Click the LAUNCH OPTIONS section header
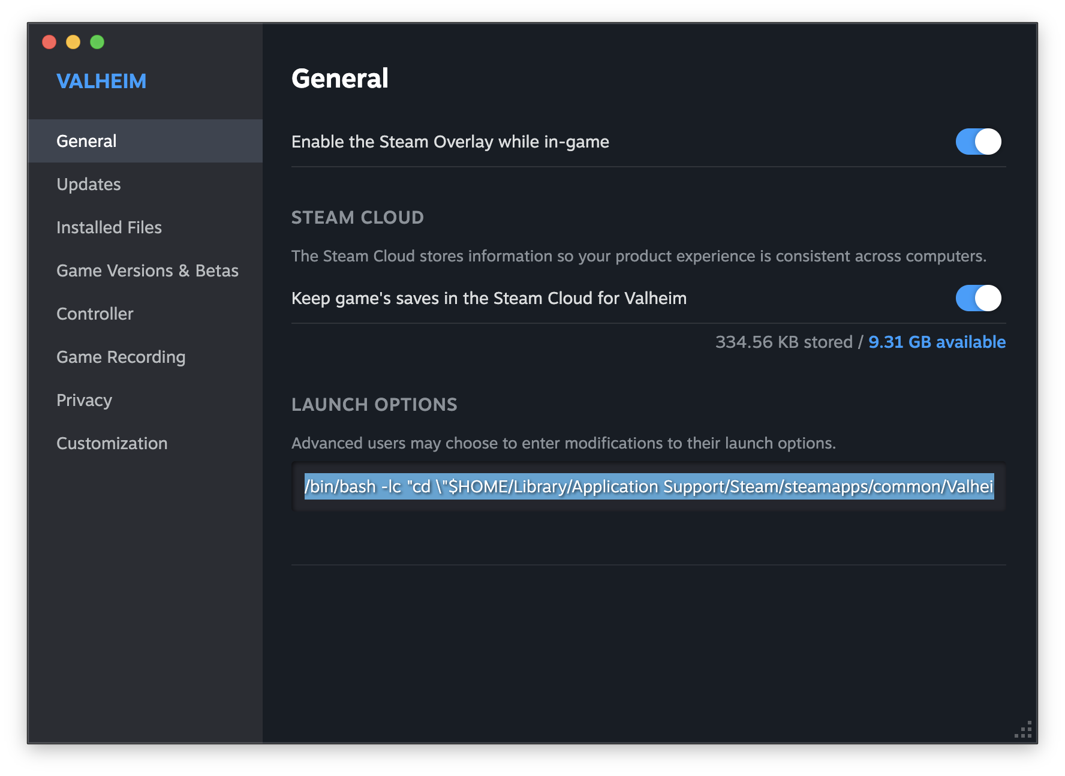 pos(374,404)
